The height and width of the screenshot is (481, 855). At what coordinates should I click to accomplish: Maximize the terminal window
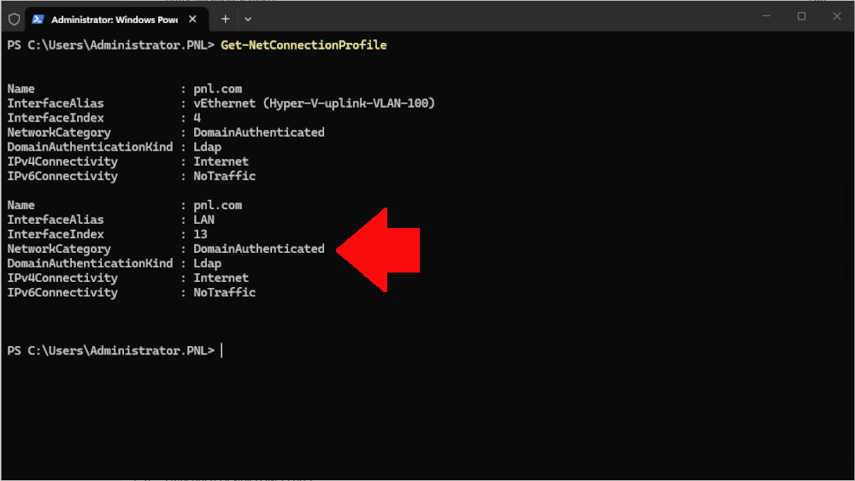pyautogui.click(x=801, y=16)
